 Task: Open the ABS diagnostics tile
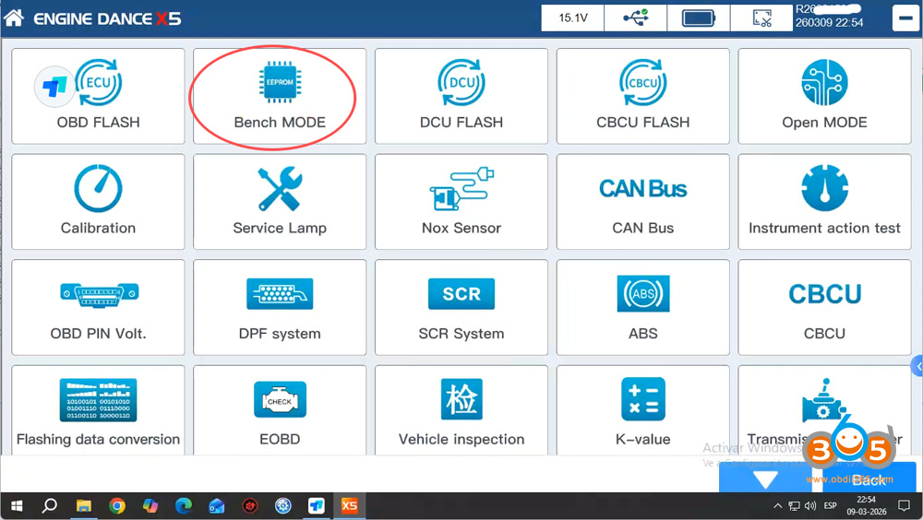642,307
